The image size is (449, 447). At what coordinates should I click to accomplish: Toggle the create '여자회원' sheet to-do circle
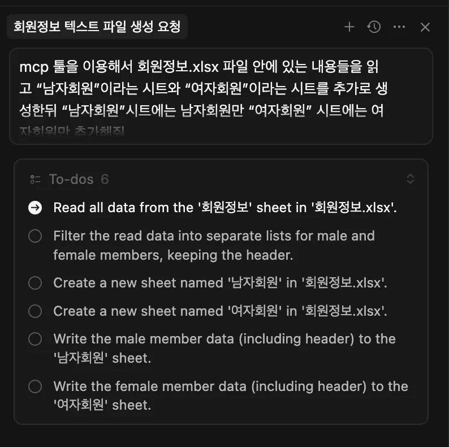35,311
